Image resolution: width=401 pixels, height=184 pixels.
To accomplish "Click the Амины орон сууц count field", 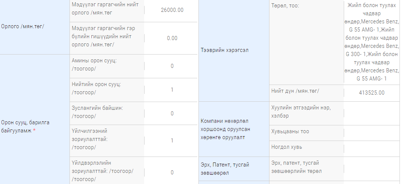I will click(x=172, y=66).
